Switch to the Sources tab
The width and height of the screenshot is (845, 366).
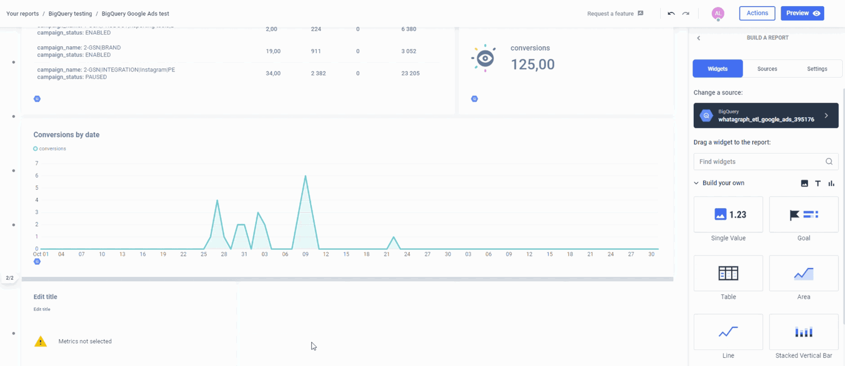click(767, 68)
